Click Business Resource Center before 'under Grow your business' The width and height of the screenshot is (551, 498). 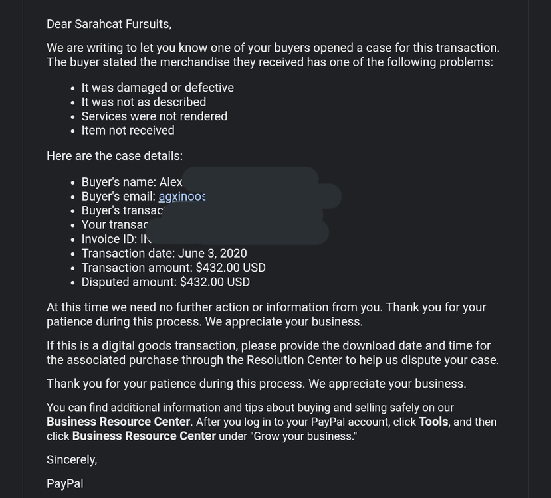(x=144, y=436)
